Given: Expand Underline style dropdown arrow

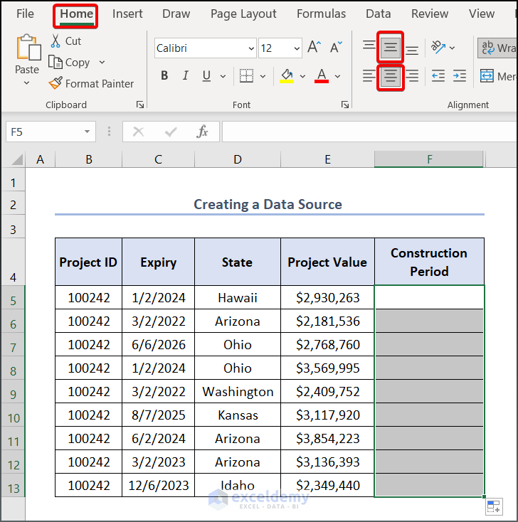Looking at the screenshot, I should (x=223, y=76).
